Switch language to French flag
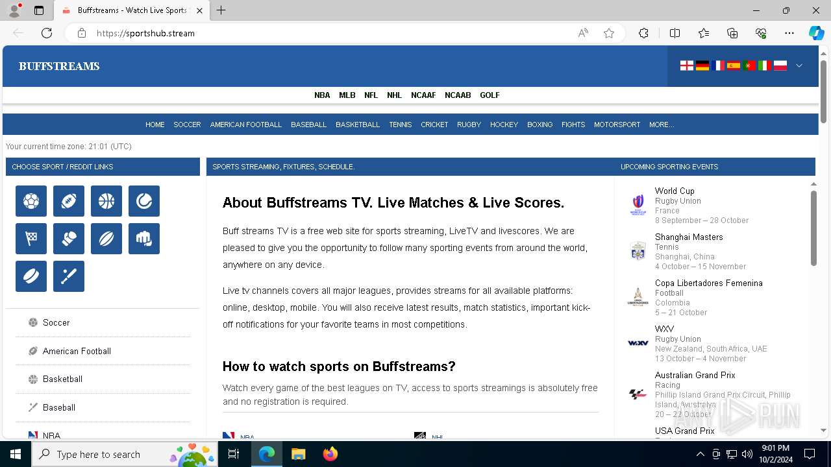The height and width of the screenshot is (467, 831). tap(718, 66)
